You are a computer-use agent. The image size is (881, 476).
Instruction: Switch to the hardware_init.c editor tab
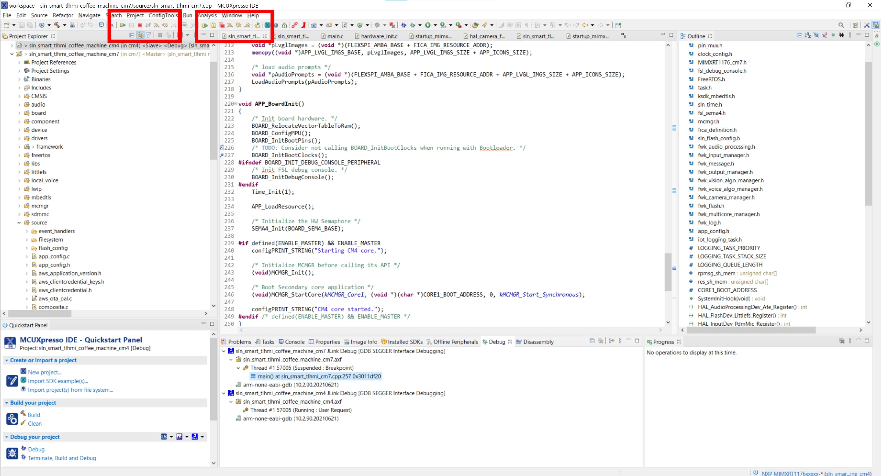click(x=378, y=36)
